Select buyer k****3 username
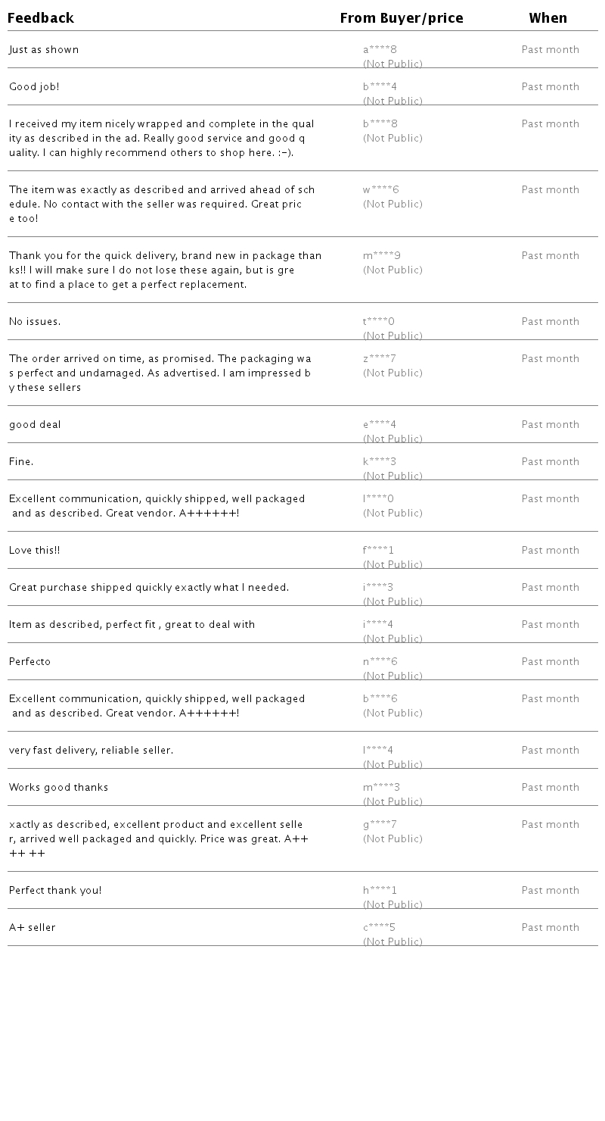 [x=379, y=462]
